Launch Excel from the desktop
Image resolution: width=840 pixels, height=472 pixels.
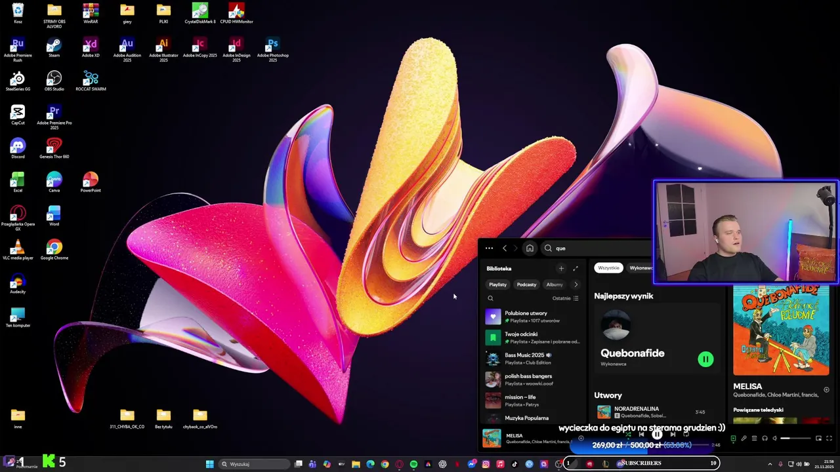(x=18, y=182)
